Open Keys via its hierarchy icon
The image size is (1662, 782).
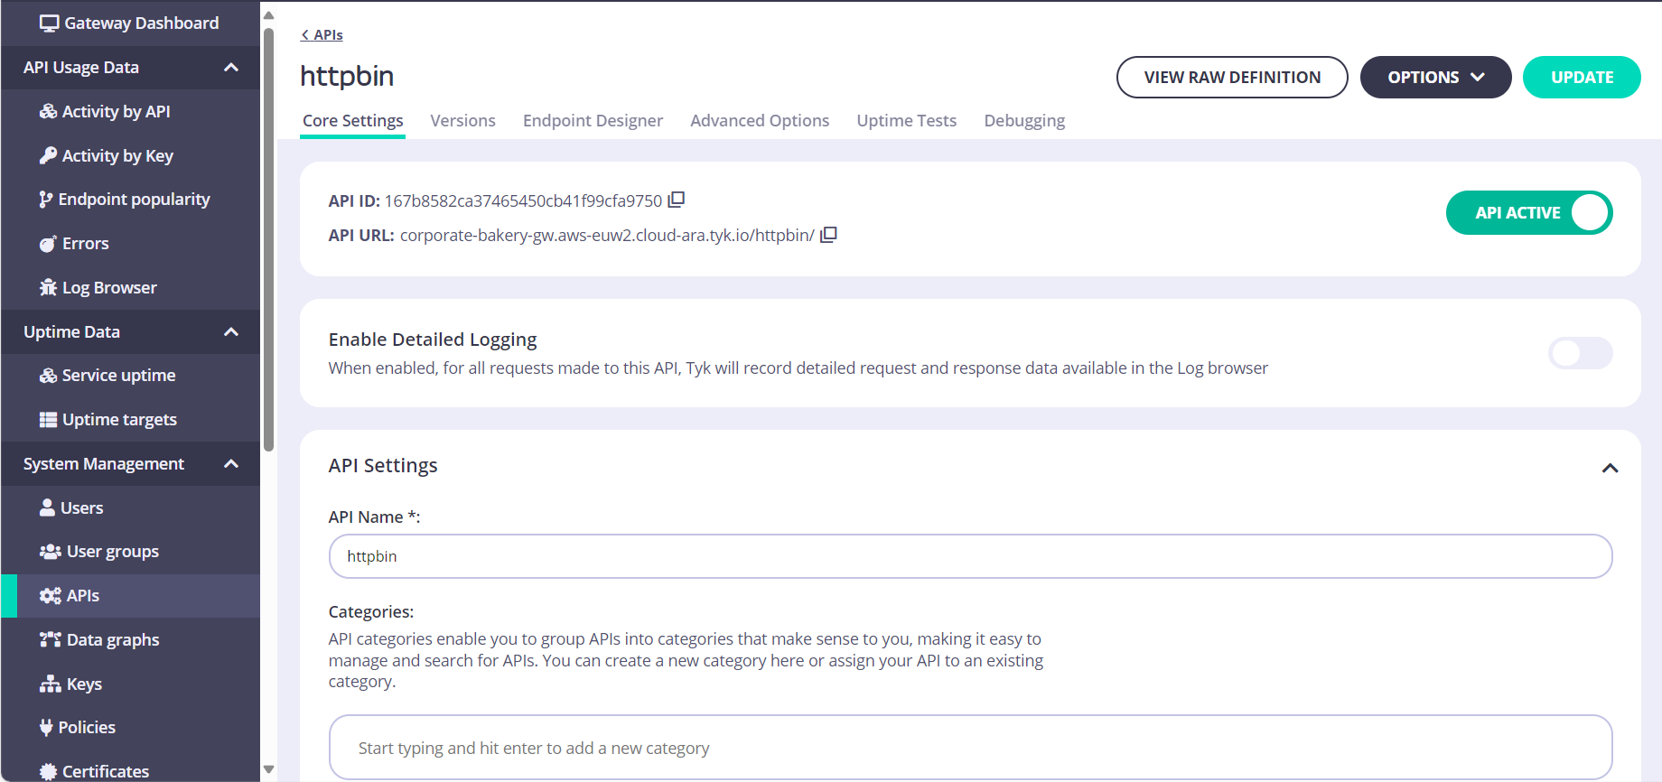point(50,684)
